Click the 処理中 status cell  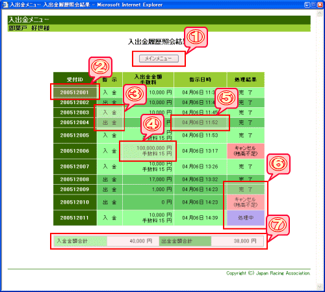tap(246, 218)
